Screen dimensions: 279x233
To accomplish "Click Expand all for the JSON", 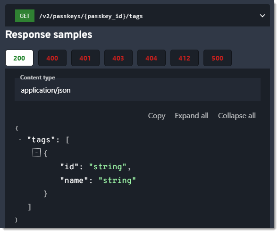I will [192, 116].
